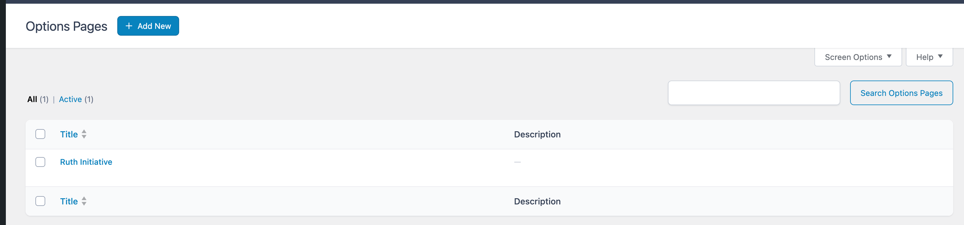Click the Screen Options arrow icon

[889, 57]
